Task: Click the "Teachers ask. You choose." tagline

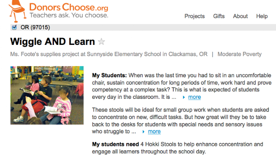Action: [x=69, y=15]
